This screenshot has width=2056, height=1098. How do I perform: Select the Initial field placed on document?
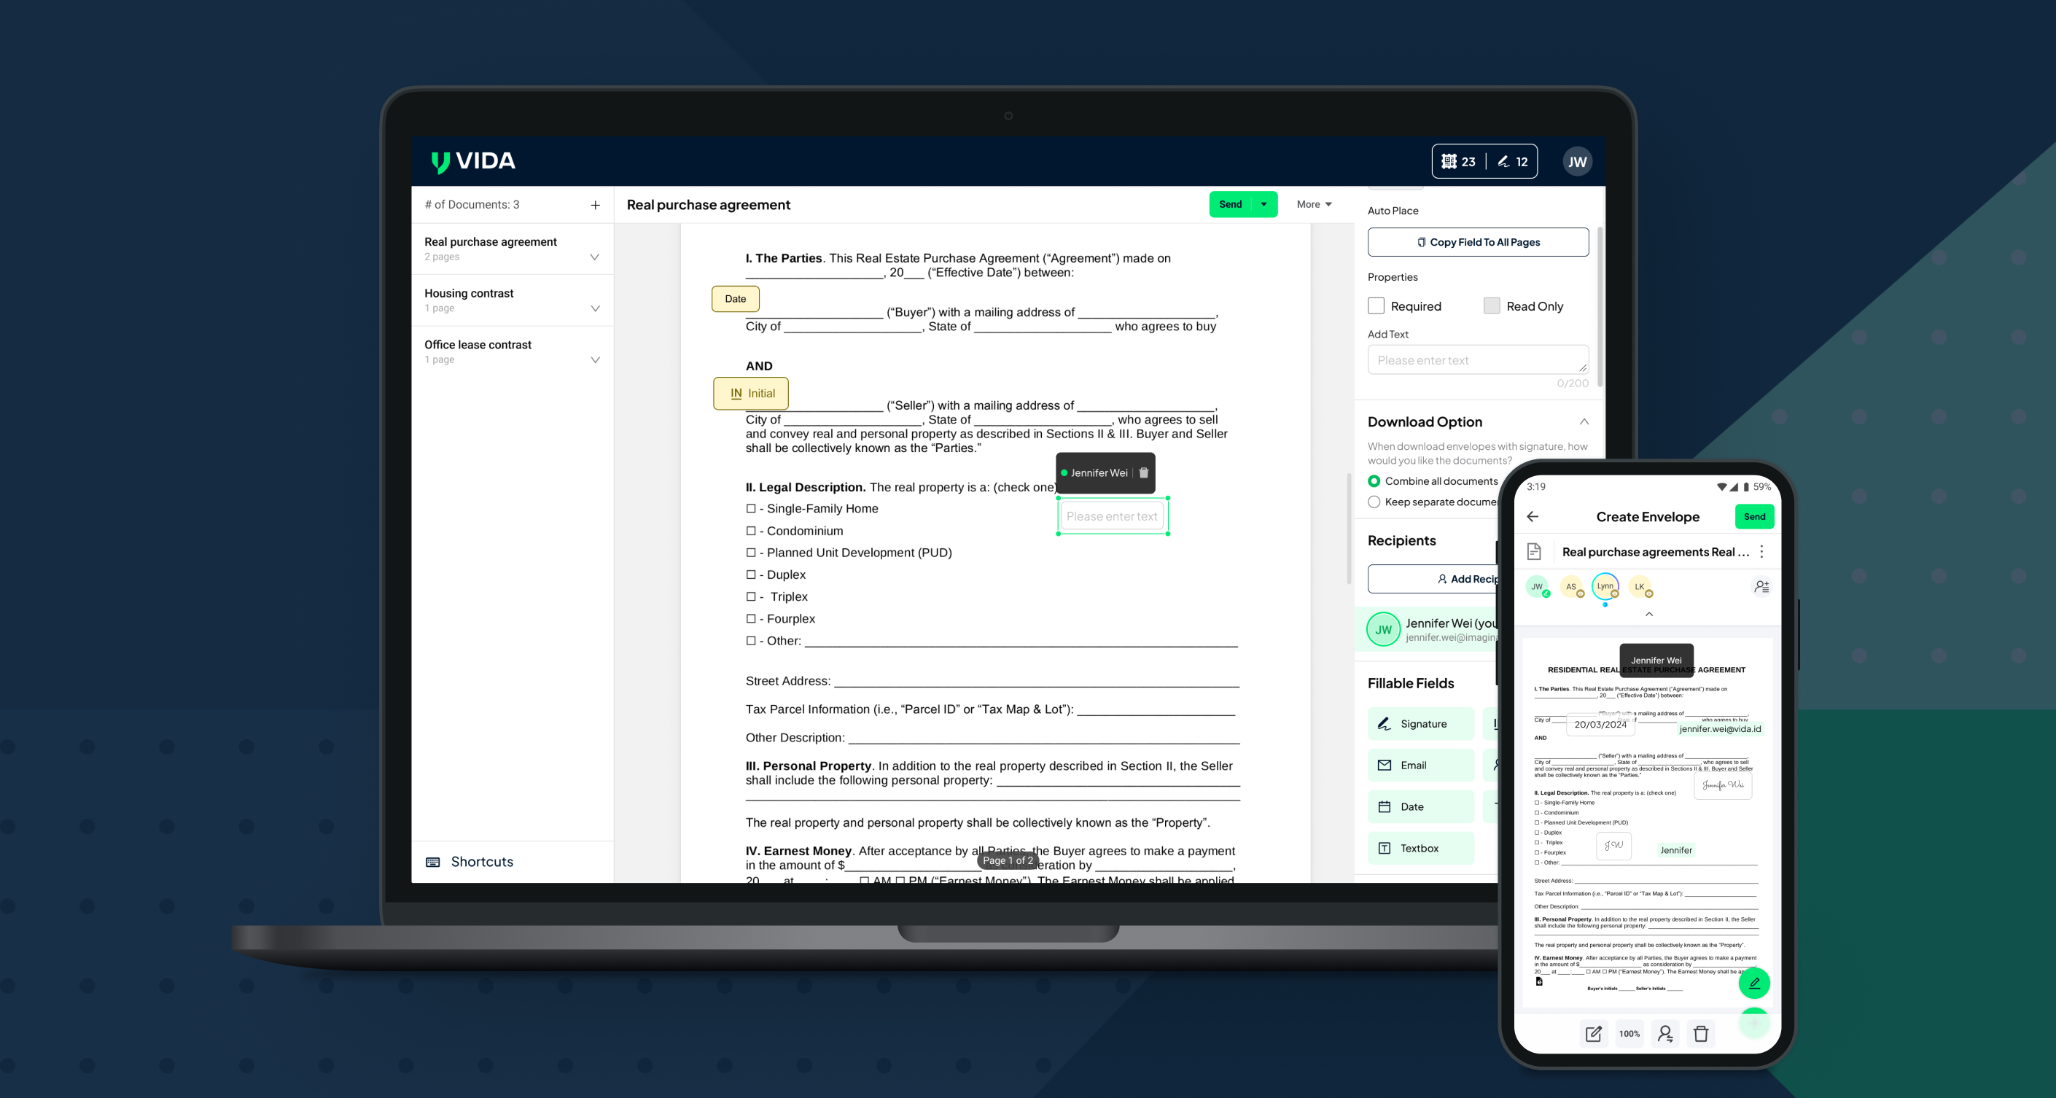750,394
